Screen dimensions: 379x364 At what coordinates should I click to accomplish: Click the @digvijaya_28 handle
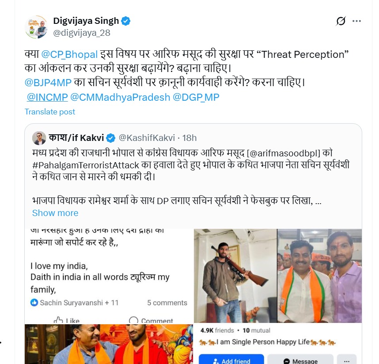coord(82,33)
